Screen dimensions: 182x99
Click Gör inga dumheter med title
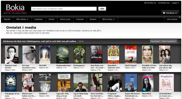click(29, 67)
